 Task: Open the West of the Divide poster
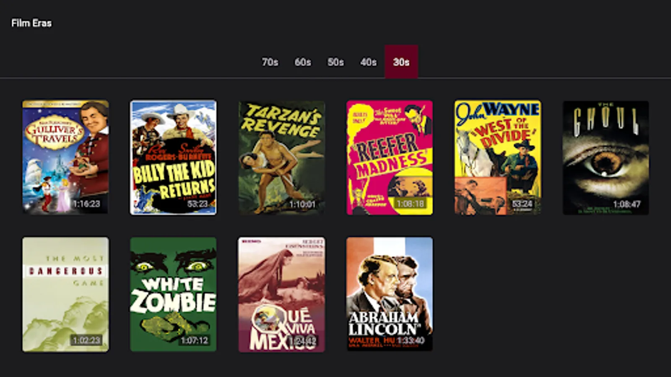[498, 158]
